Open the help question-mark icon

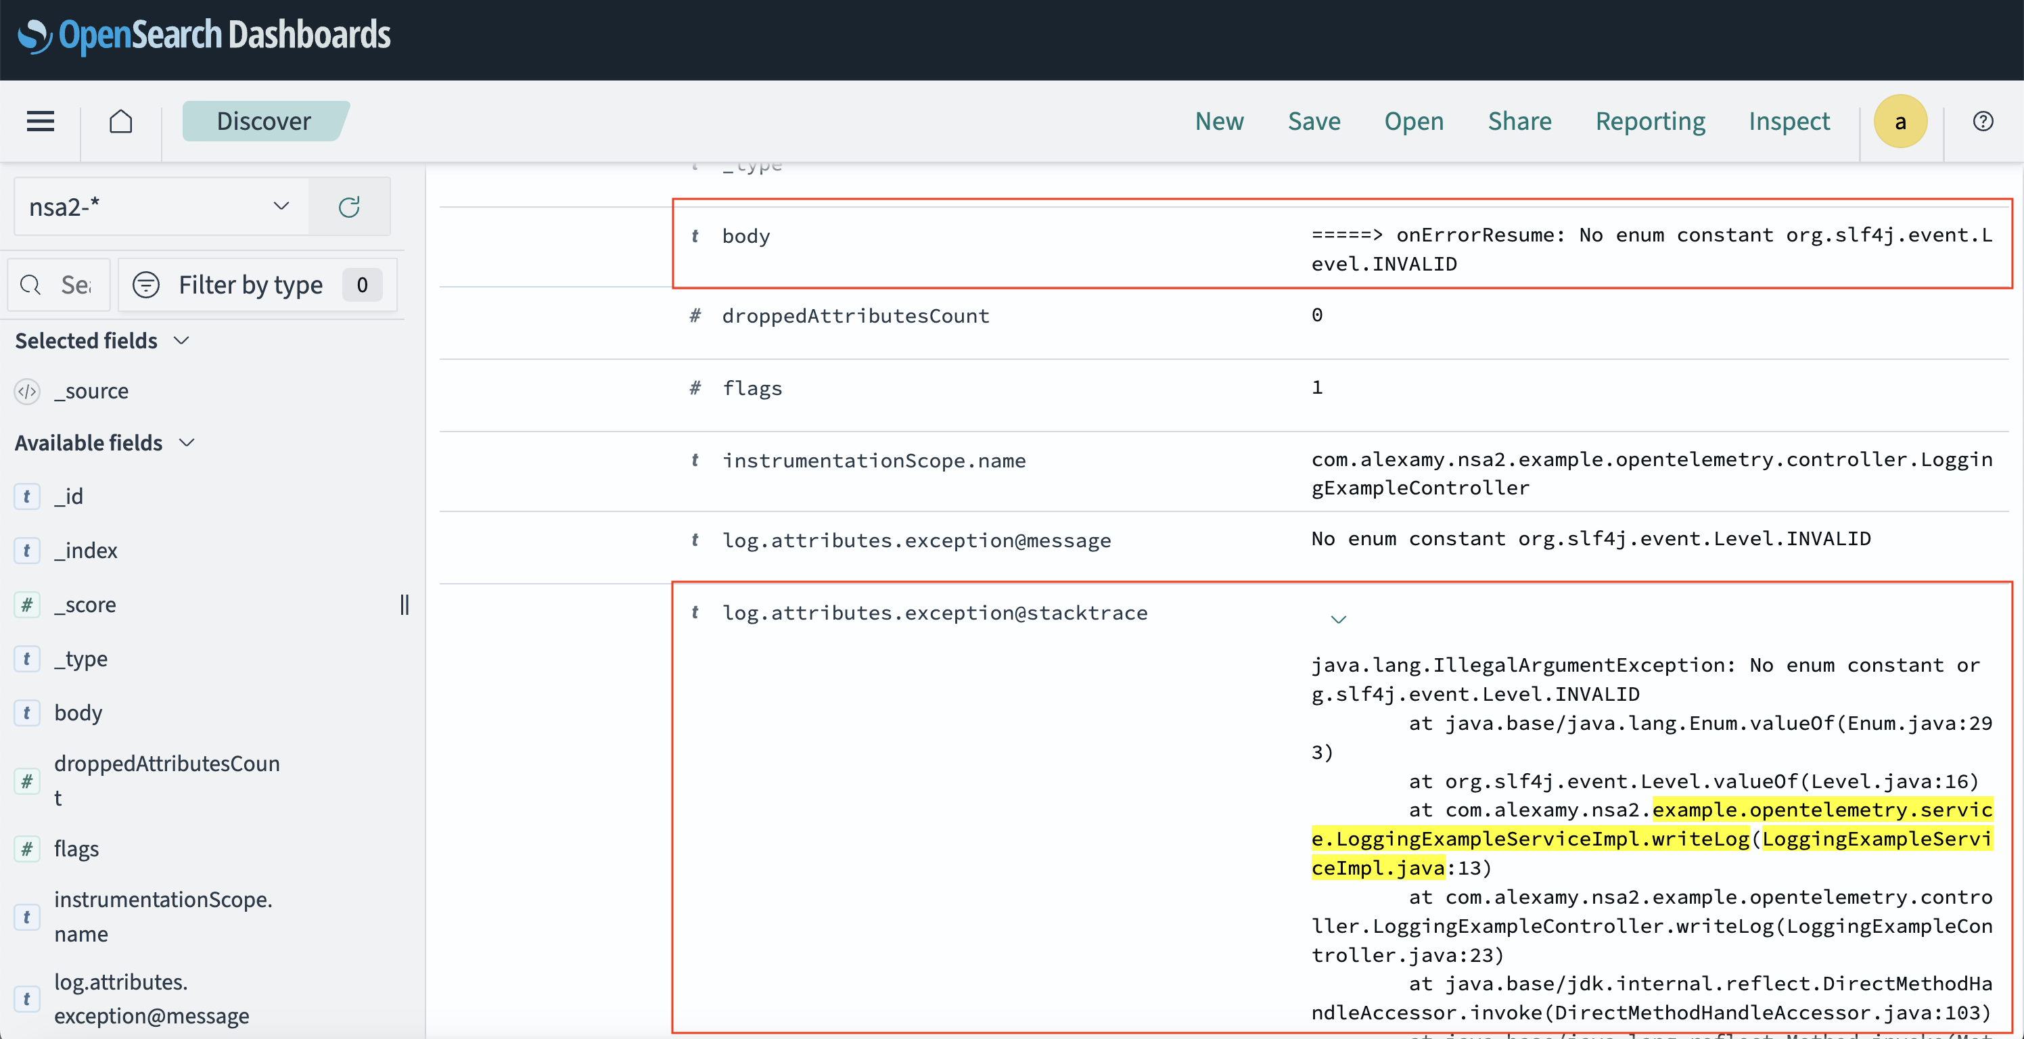click(1982, 121)
